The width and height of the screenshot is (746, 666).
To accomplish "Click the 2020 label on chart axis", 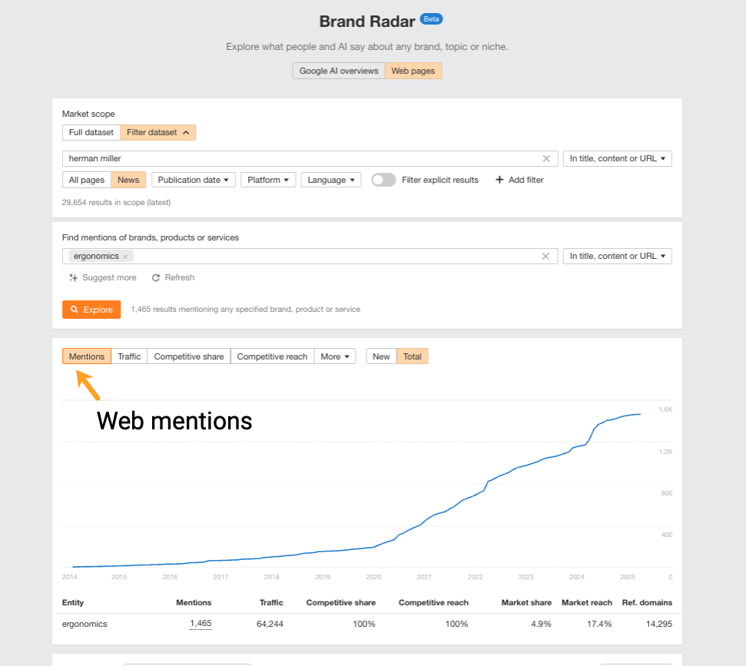I will [373, 577].
